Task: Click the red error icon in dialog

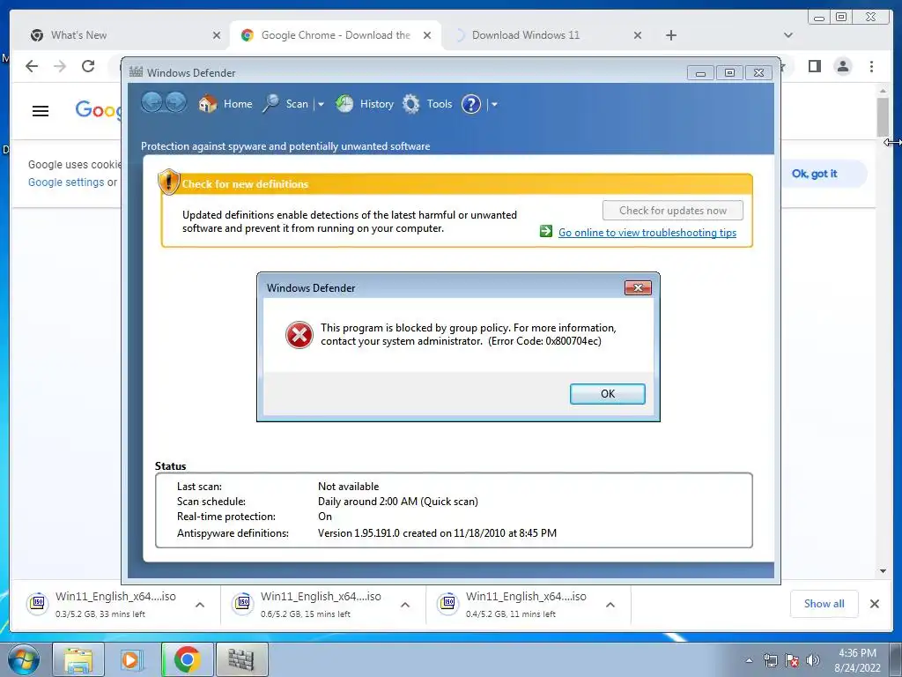Action: click(x=299, y=335)
